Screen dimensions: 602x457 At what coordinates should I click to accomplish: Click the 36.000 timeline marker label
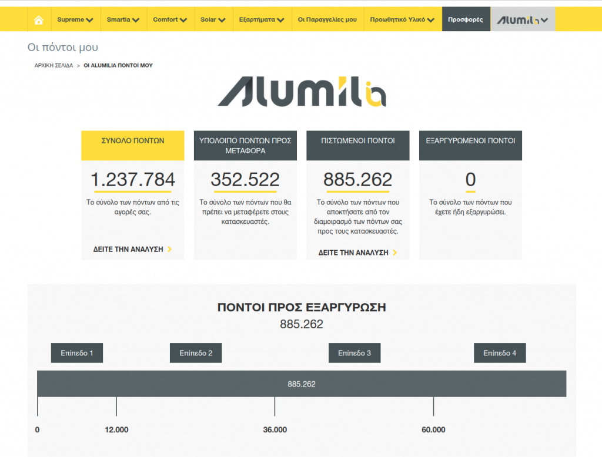point(275,430)
